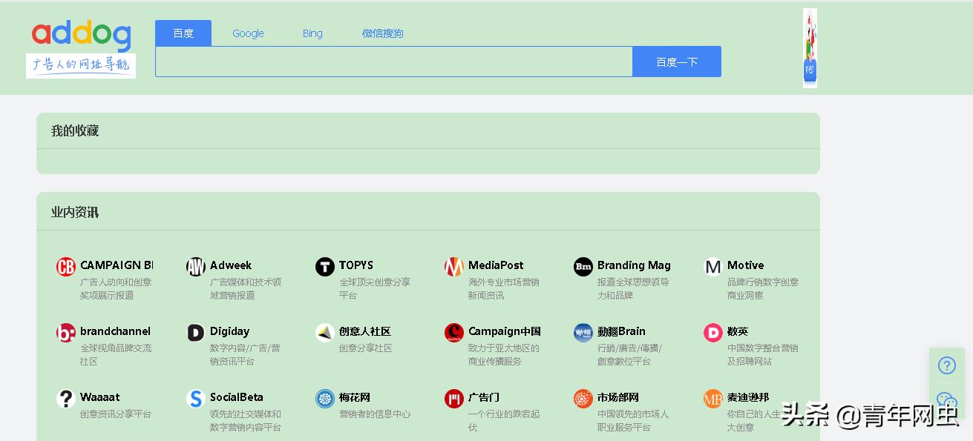The height and width of the screenshot is (441, 973).
Task: Open the Adweek AW icon
Action: pyautogui.click(x=195, y=267)
